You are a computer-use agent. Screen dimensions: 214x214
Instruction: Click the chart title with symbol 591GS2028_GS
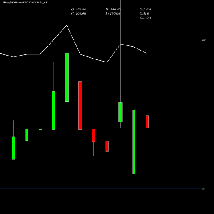(25, 3)
